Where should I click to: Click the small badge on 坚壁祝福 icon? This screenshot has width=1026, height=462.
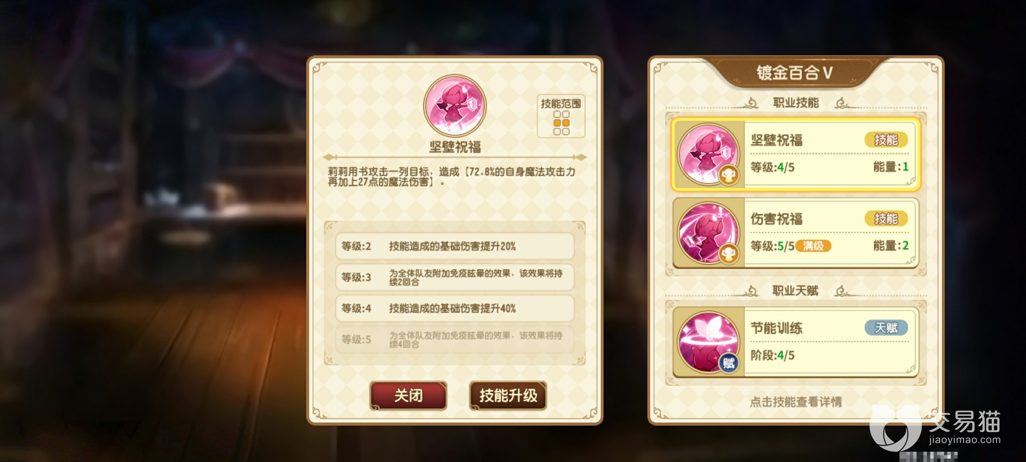tap(728, 175)
